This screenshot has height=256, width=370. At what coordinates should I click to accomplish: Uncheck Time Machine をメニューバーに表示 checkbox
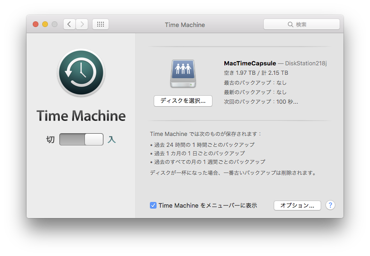153,205
